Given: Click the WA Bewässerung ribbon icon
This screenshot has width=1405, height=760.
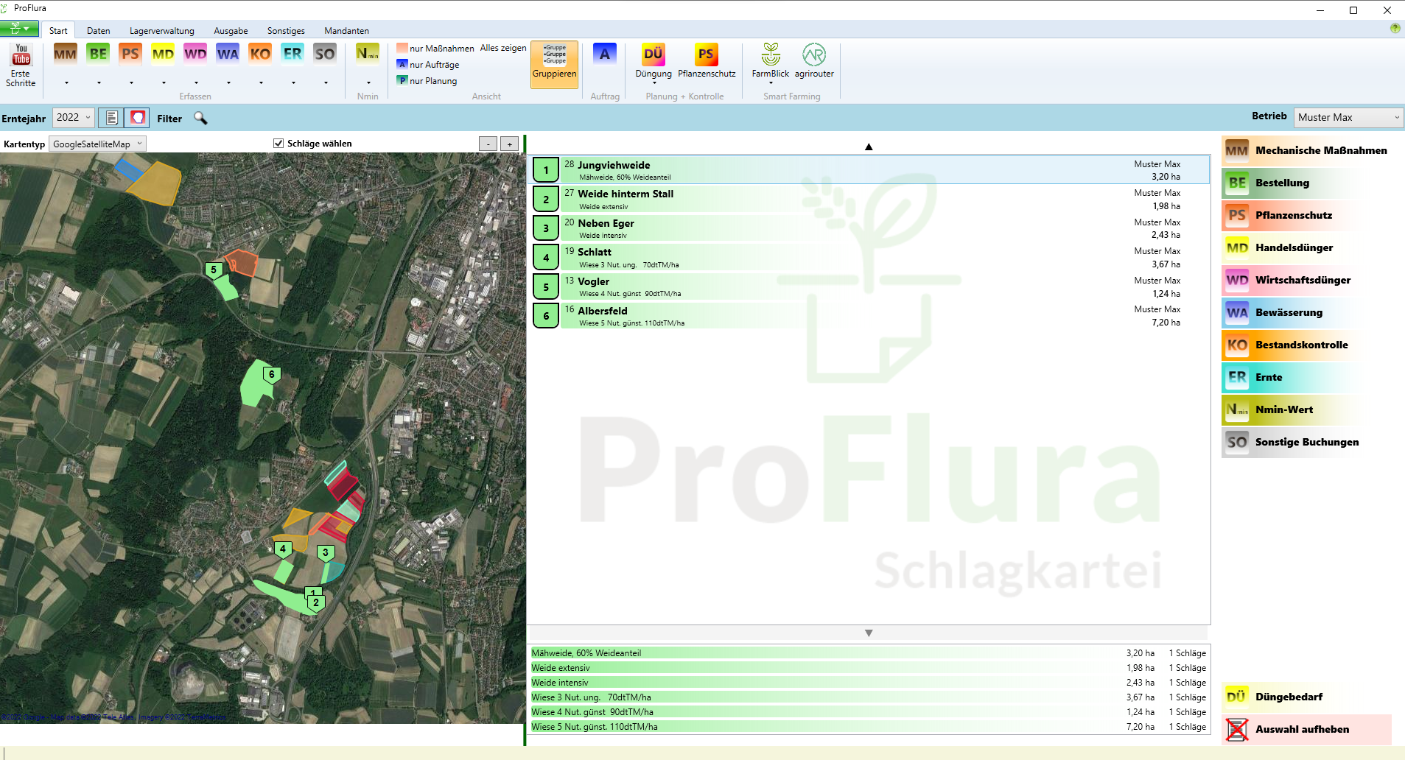Looking at the screenshot, I should click(228, 54).
